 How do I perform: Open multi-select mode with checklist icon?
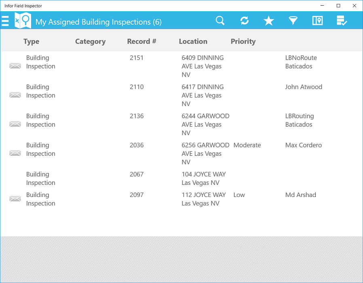[x=342, y=20]
